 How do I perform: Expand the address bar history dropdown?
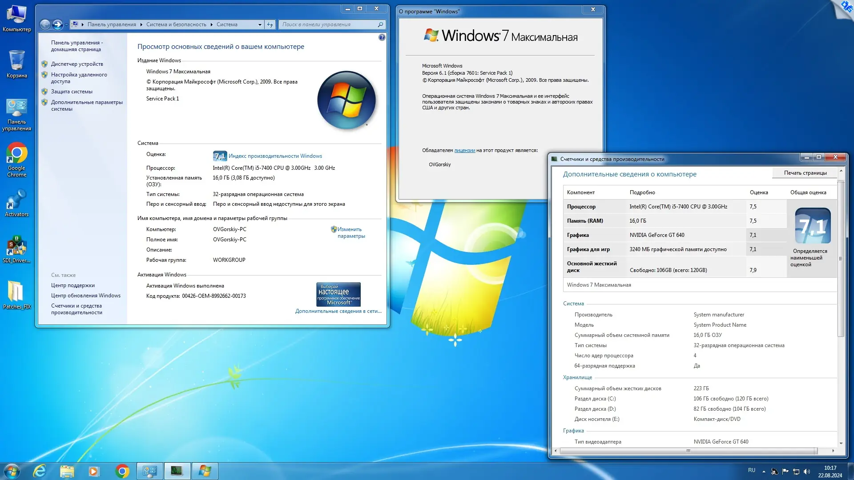coord(260,24)
